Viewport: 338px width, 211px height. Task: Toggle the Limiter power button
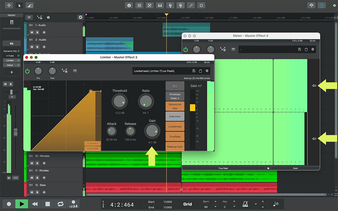[x=27, y=71]
